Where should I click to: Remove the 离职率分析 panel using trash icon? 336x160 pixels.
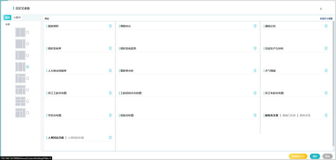(255, 71)
